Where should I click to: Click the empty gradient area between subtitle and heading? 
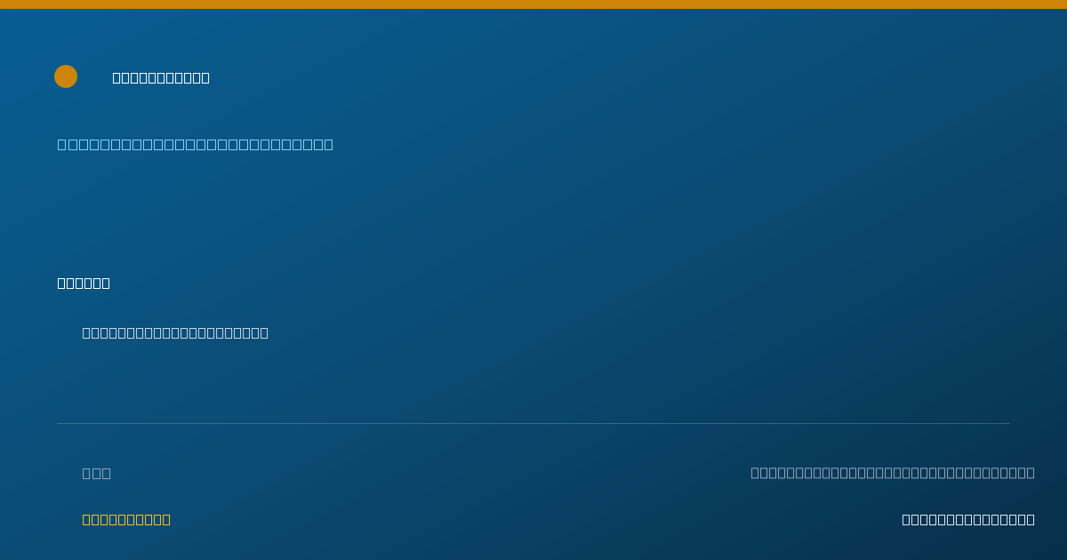(533, 213)
